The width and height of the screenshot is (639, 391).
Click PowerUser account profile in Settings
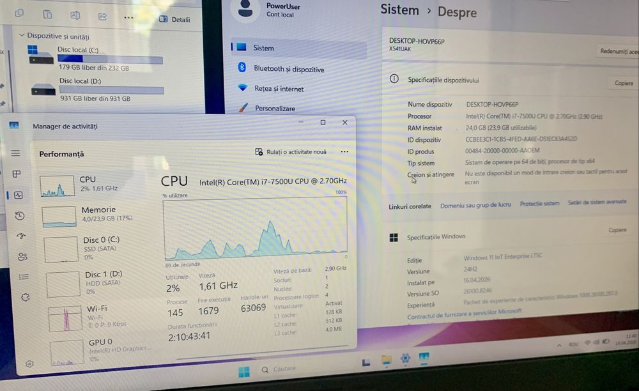click(x=265, y=10)
